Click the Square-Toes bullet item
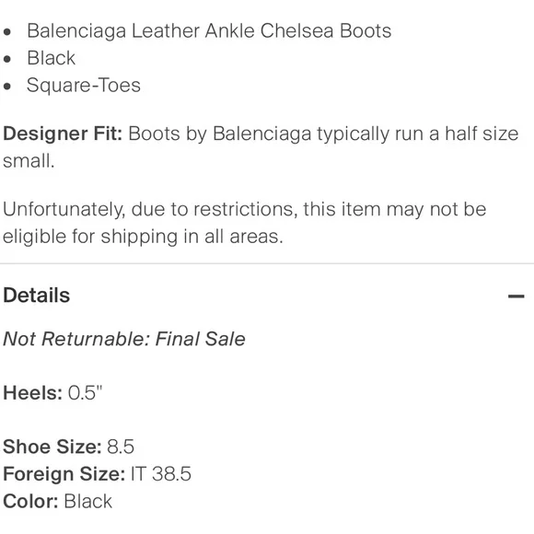Image resolution: width=534 pixels, height=534 pixels. [x=84, y=85]
